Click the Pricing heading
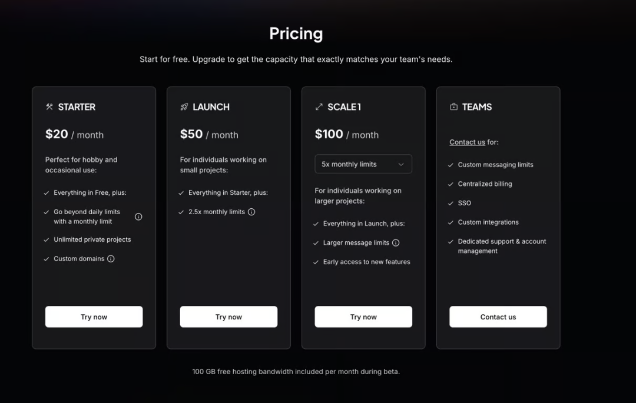 click(x=296, y=34)
